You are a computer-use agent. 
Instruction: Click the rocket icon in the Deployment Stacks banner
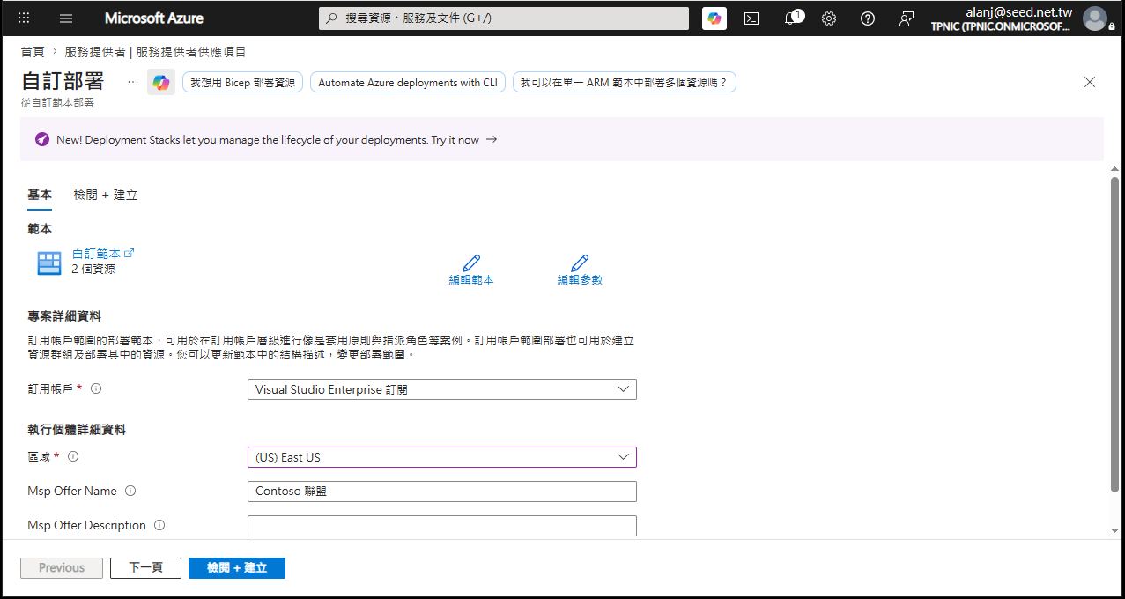[41, 139]
